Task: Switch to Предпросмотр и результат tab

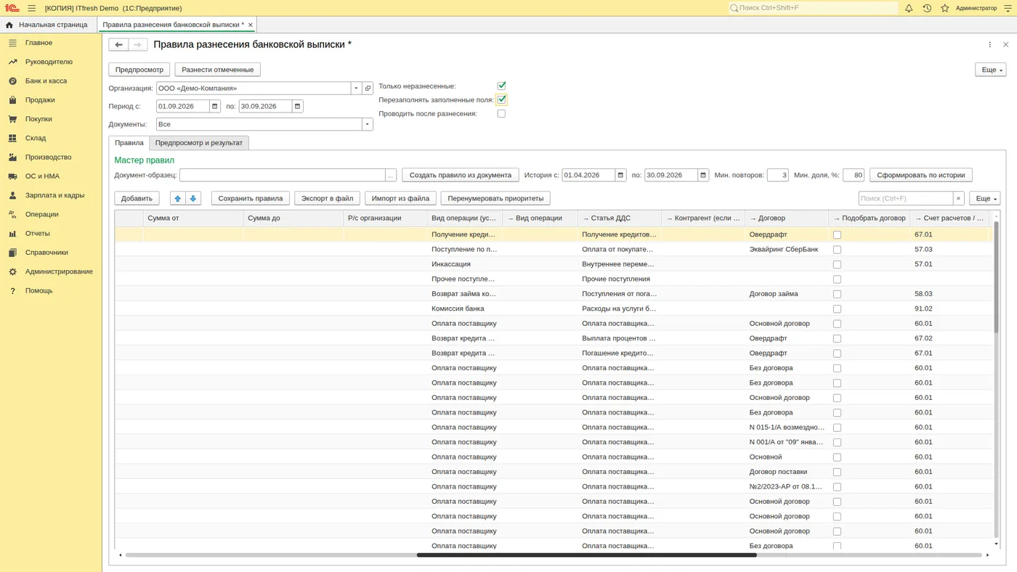Action: 199,143
